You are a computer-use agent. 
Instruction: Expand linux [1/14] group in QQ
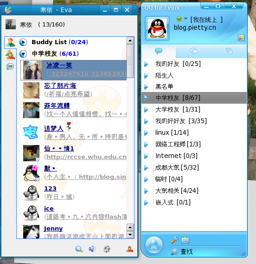pos(146,133)
